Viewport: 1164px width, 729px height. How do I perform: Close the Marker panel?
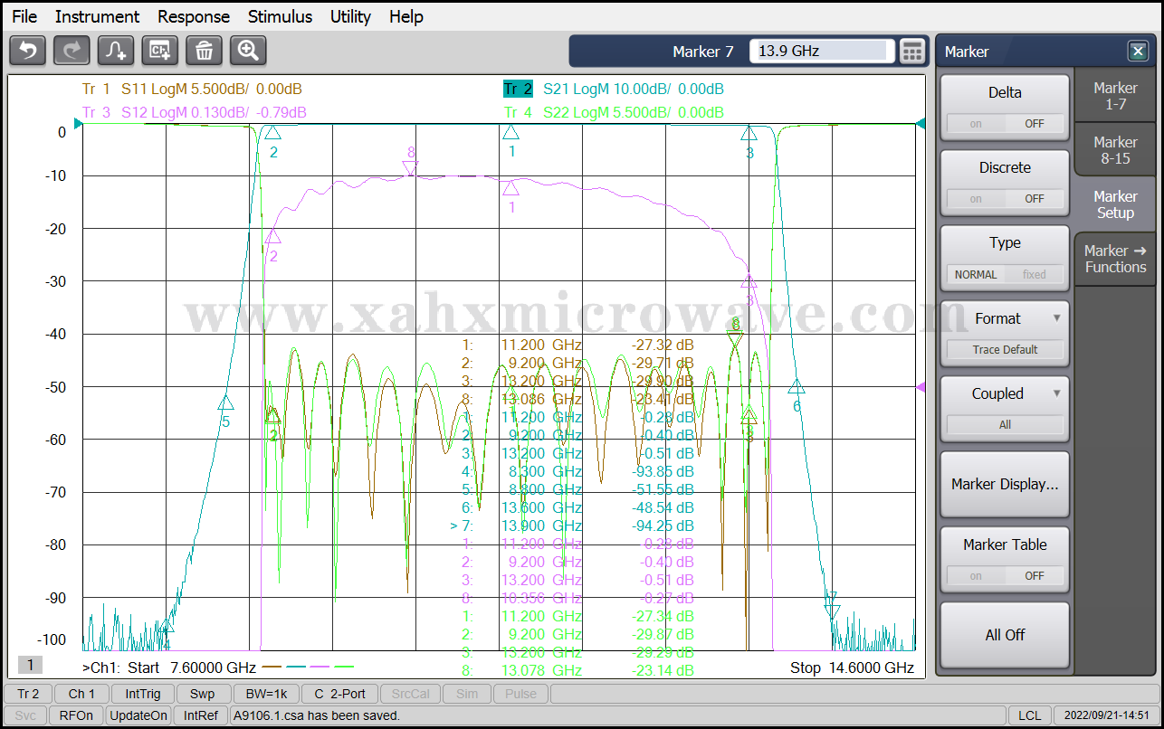click(1137, 52)
